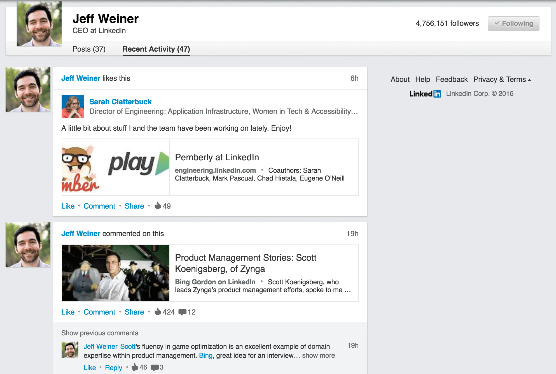Comment on the Pemberly at LinkedIn post

99,206
